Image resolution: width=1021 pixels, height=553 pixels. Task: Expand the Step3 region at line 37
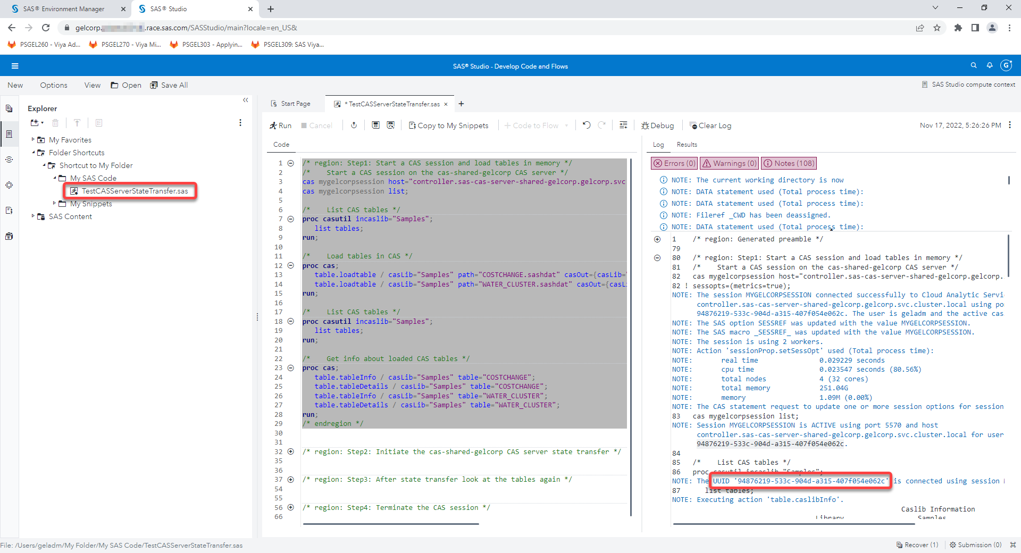click(x=290, y=479)
